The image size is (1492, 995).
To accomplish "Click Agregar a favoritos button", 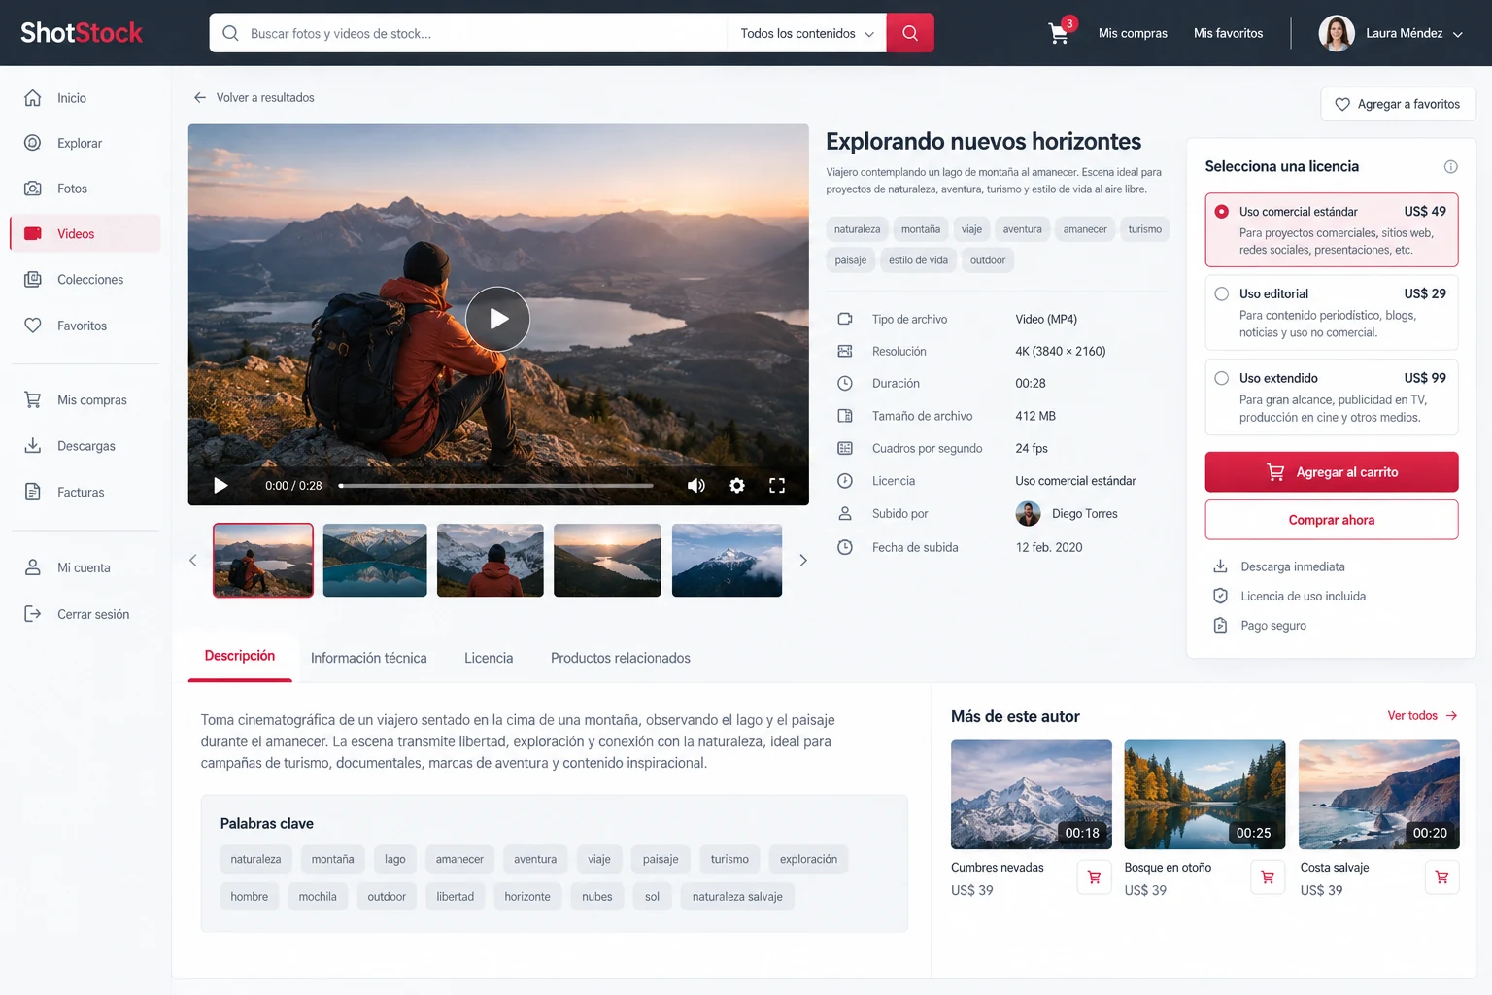I will click(x=1398, y=104).
